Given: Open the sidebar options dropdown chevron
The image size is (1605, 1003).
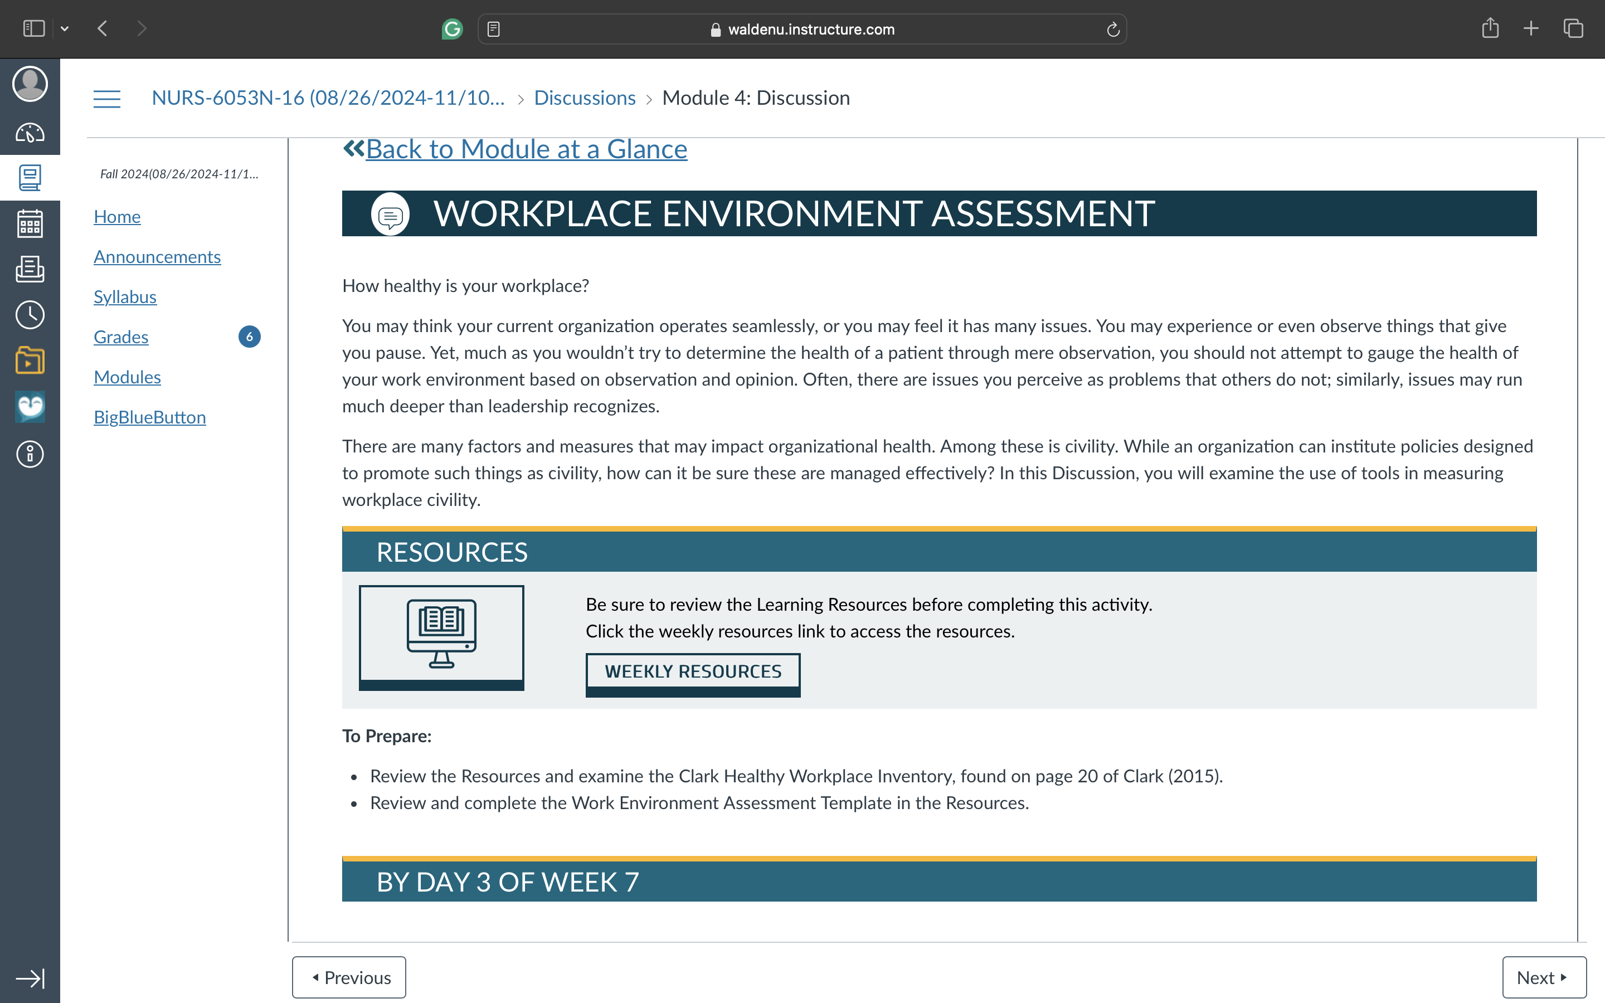Looking at the screenshot, I should coord(64,28).
